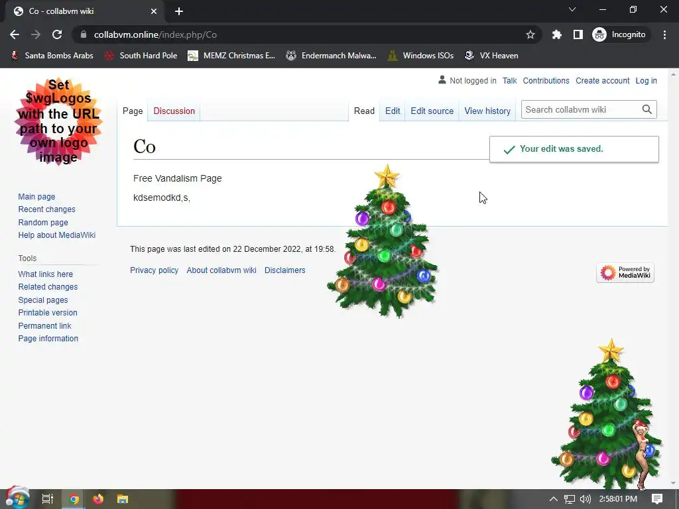679x509 pixels.
Task: Click the Powered by MediaWiki badge
Action: coord(625,272)
